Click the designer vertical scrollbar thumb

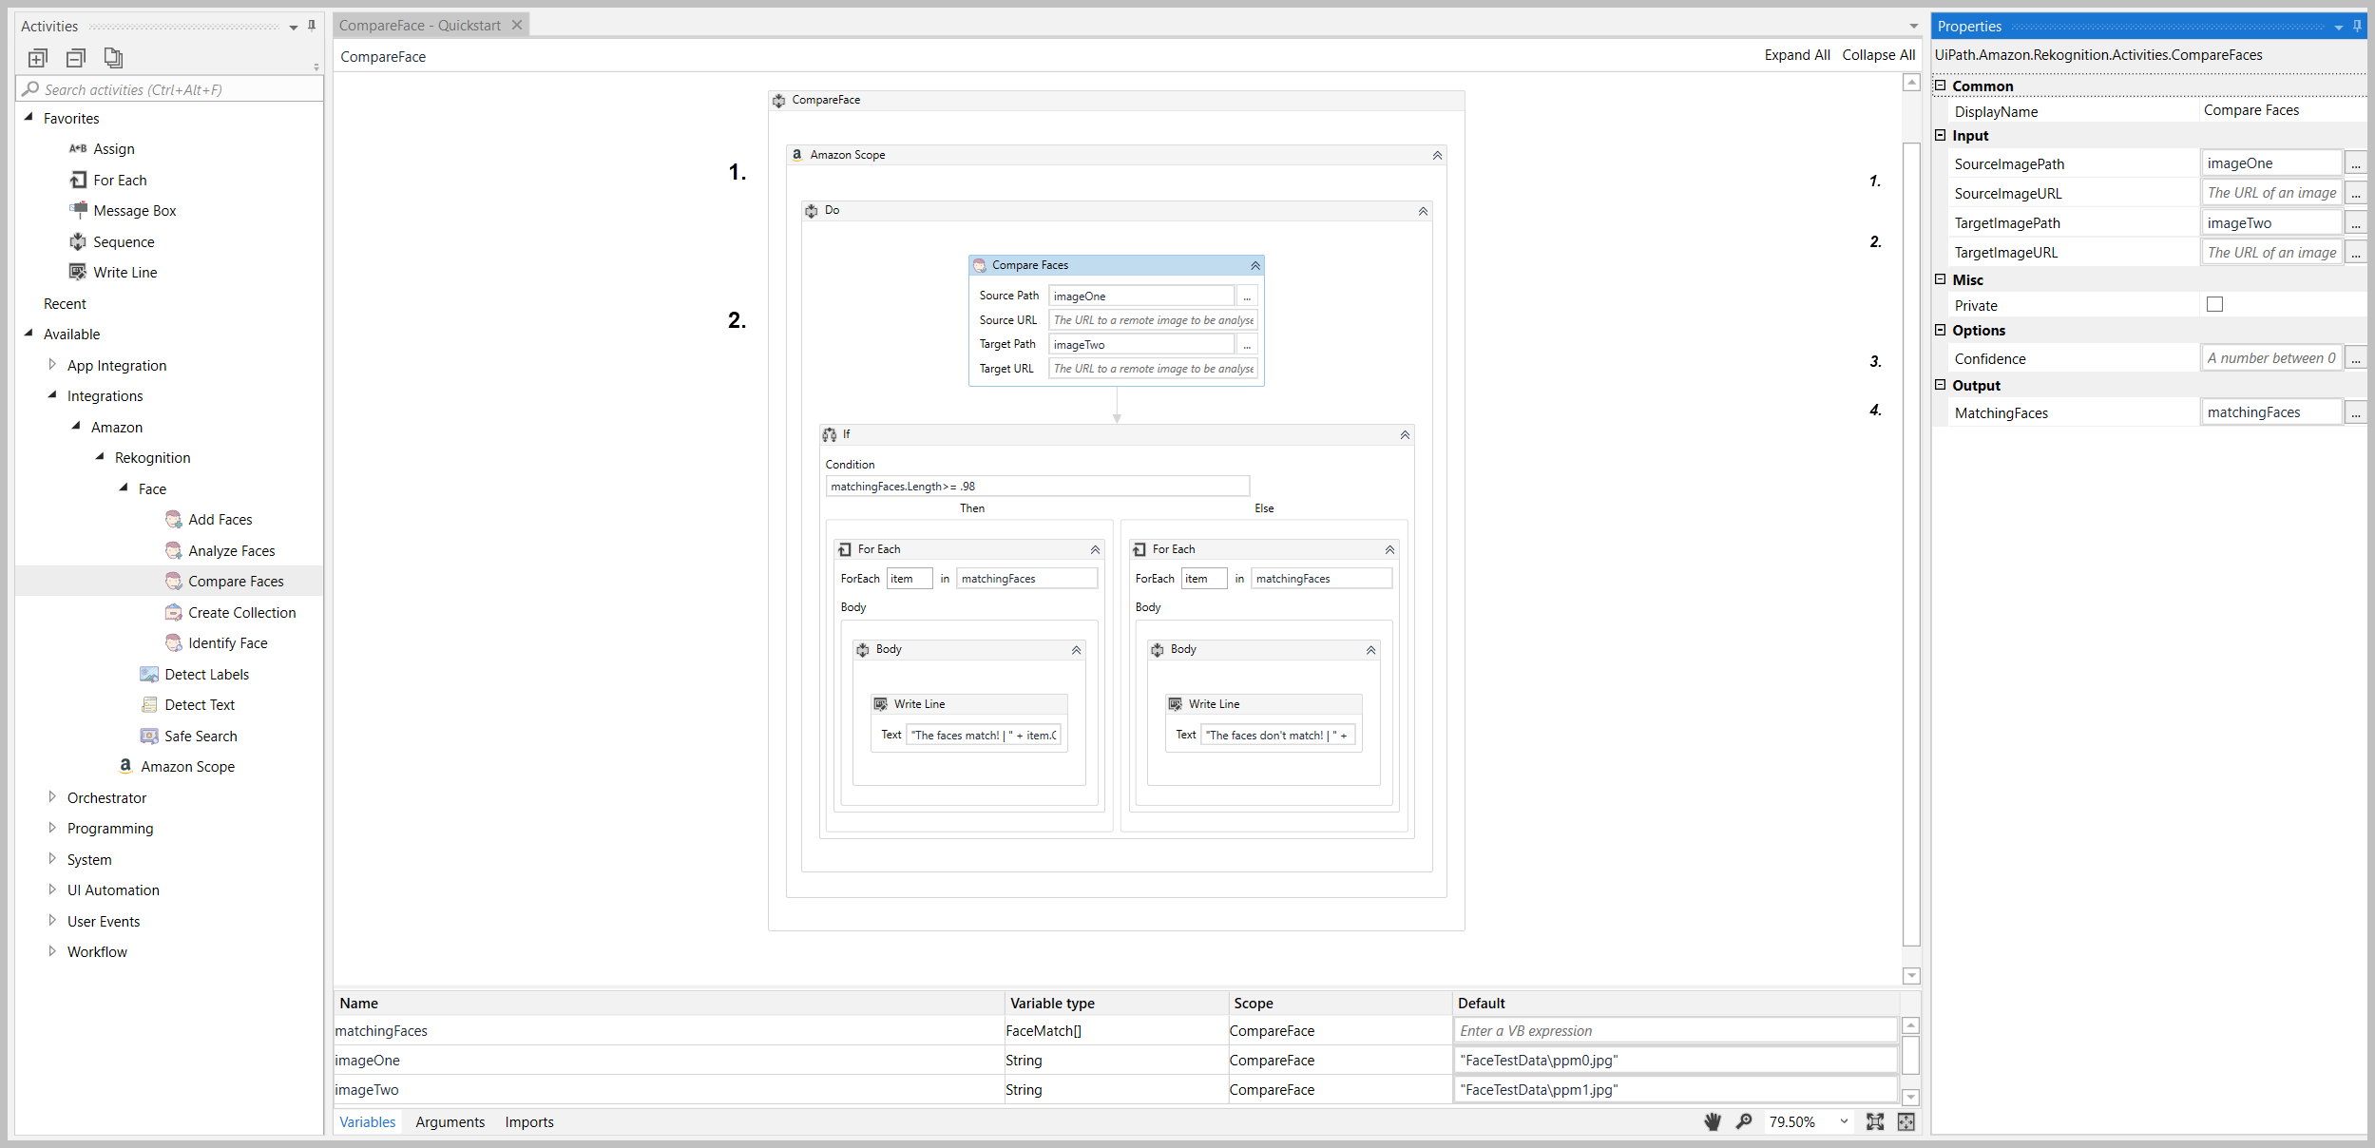coord(1911,545)
